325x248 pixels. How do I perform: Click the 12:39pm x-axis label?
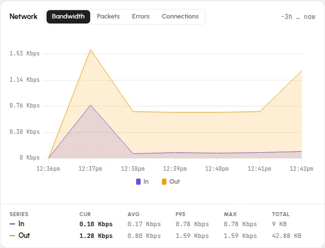point(175,169)
